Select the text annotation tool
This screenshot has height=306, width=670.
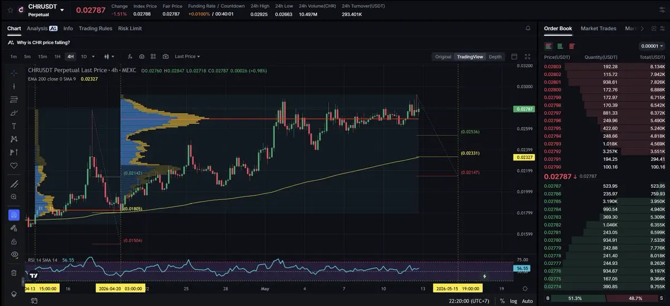14,126
